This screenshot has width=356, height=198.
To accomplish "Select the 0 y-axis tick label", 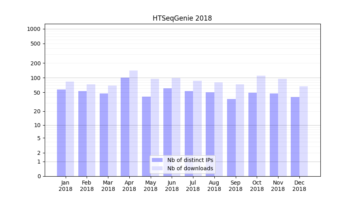I will (39, 176).
